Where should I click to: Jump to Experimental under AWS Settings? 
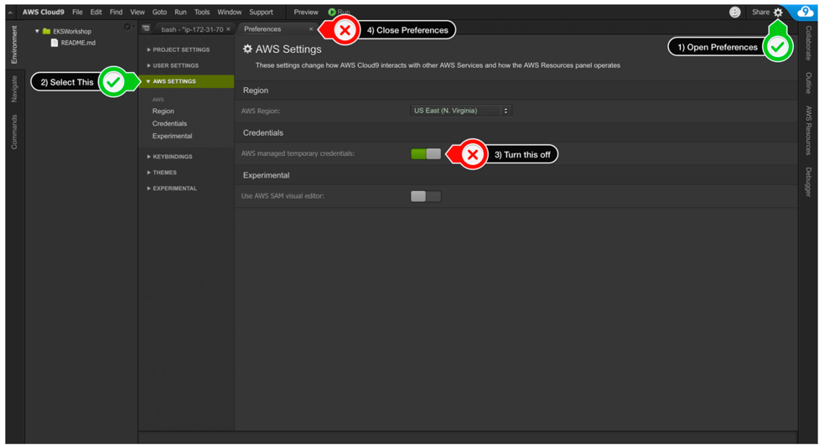pos(172,137)
